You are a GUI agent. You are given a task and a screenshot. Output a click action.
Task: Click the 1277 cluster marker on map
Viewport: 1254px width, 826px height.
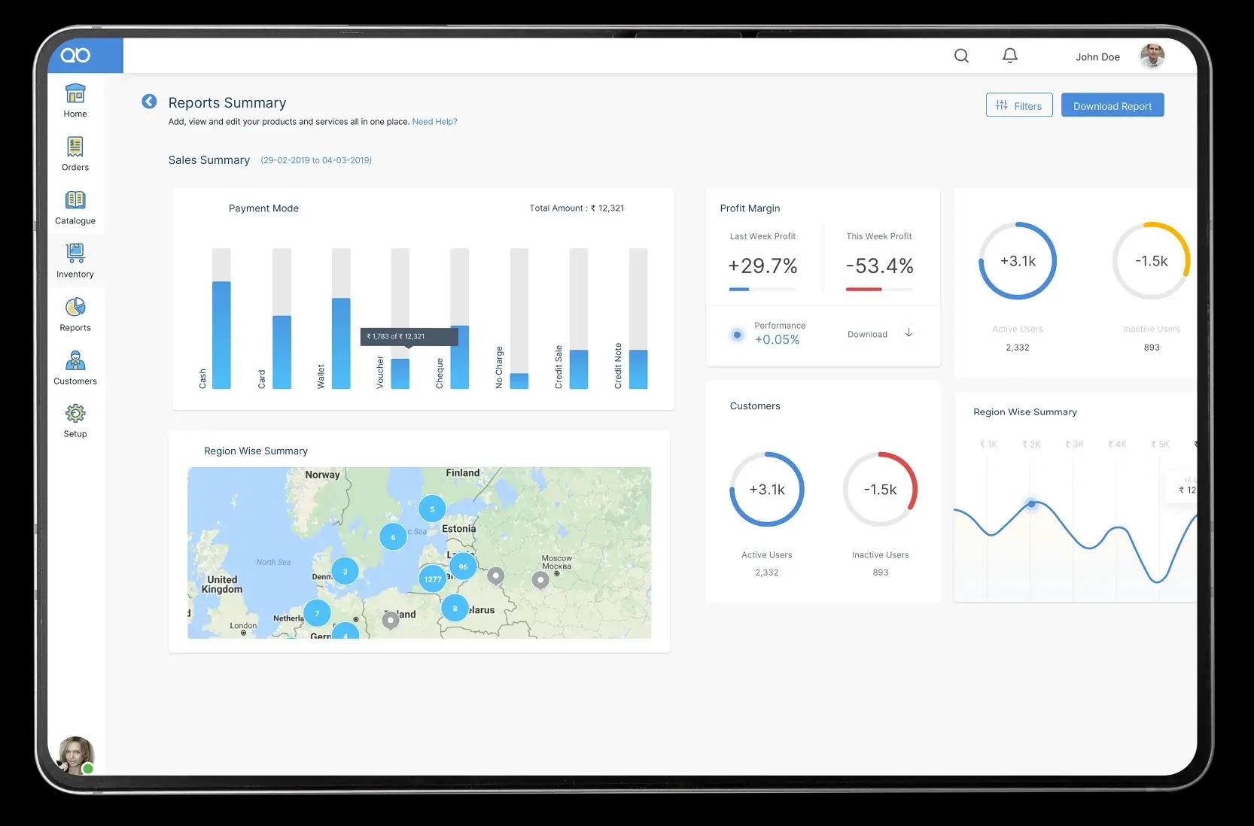tap(432, 579)
